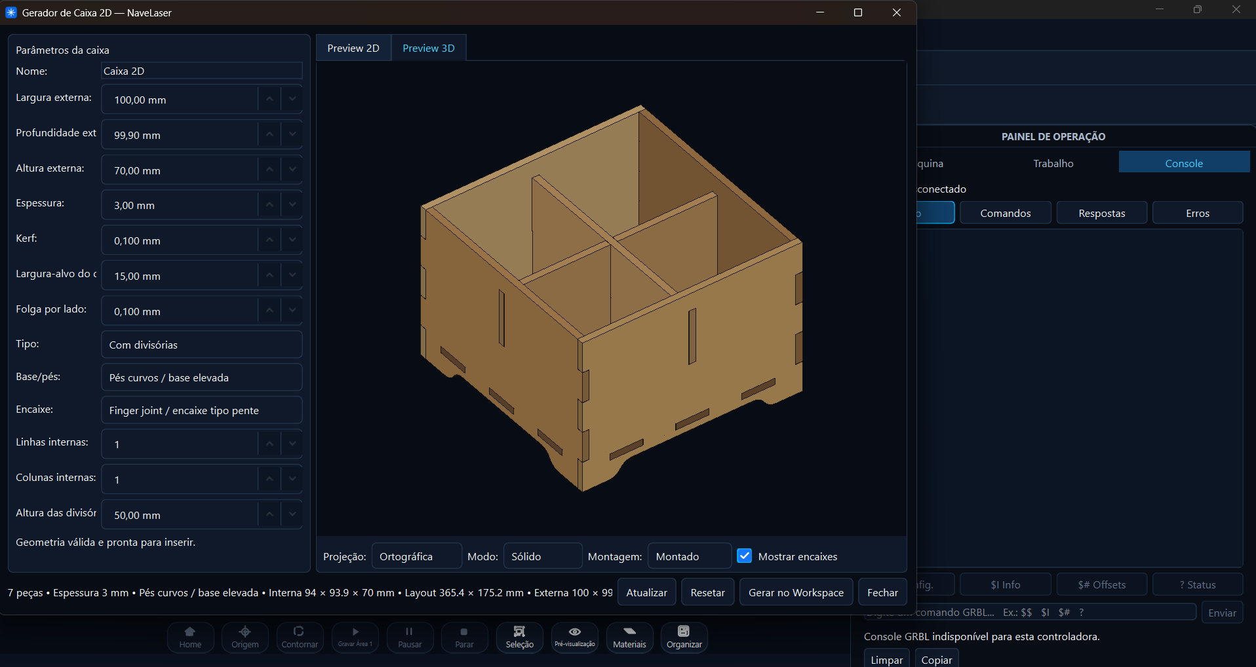Image resolution: width=1256 pixels, height=667 pixels.
Task: Open the Base/pés dropdown
Action: pos(202,377)
